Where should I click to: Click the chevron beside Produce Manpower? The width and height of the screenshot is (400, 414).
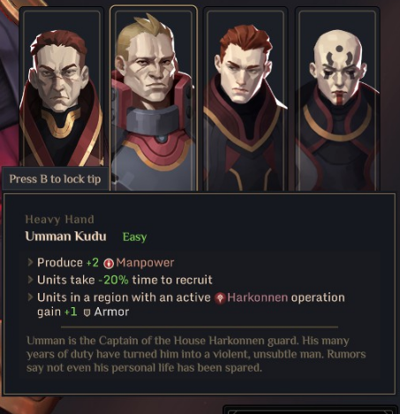point(30,262)
